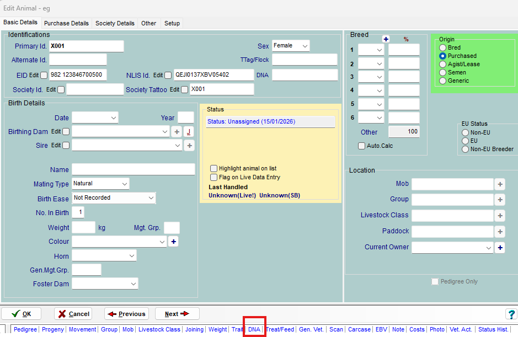Click the plus button next to Mob
Image resolution: width=518 pixels, height=337 pixels.
500,185
